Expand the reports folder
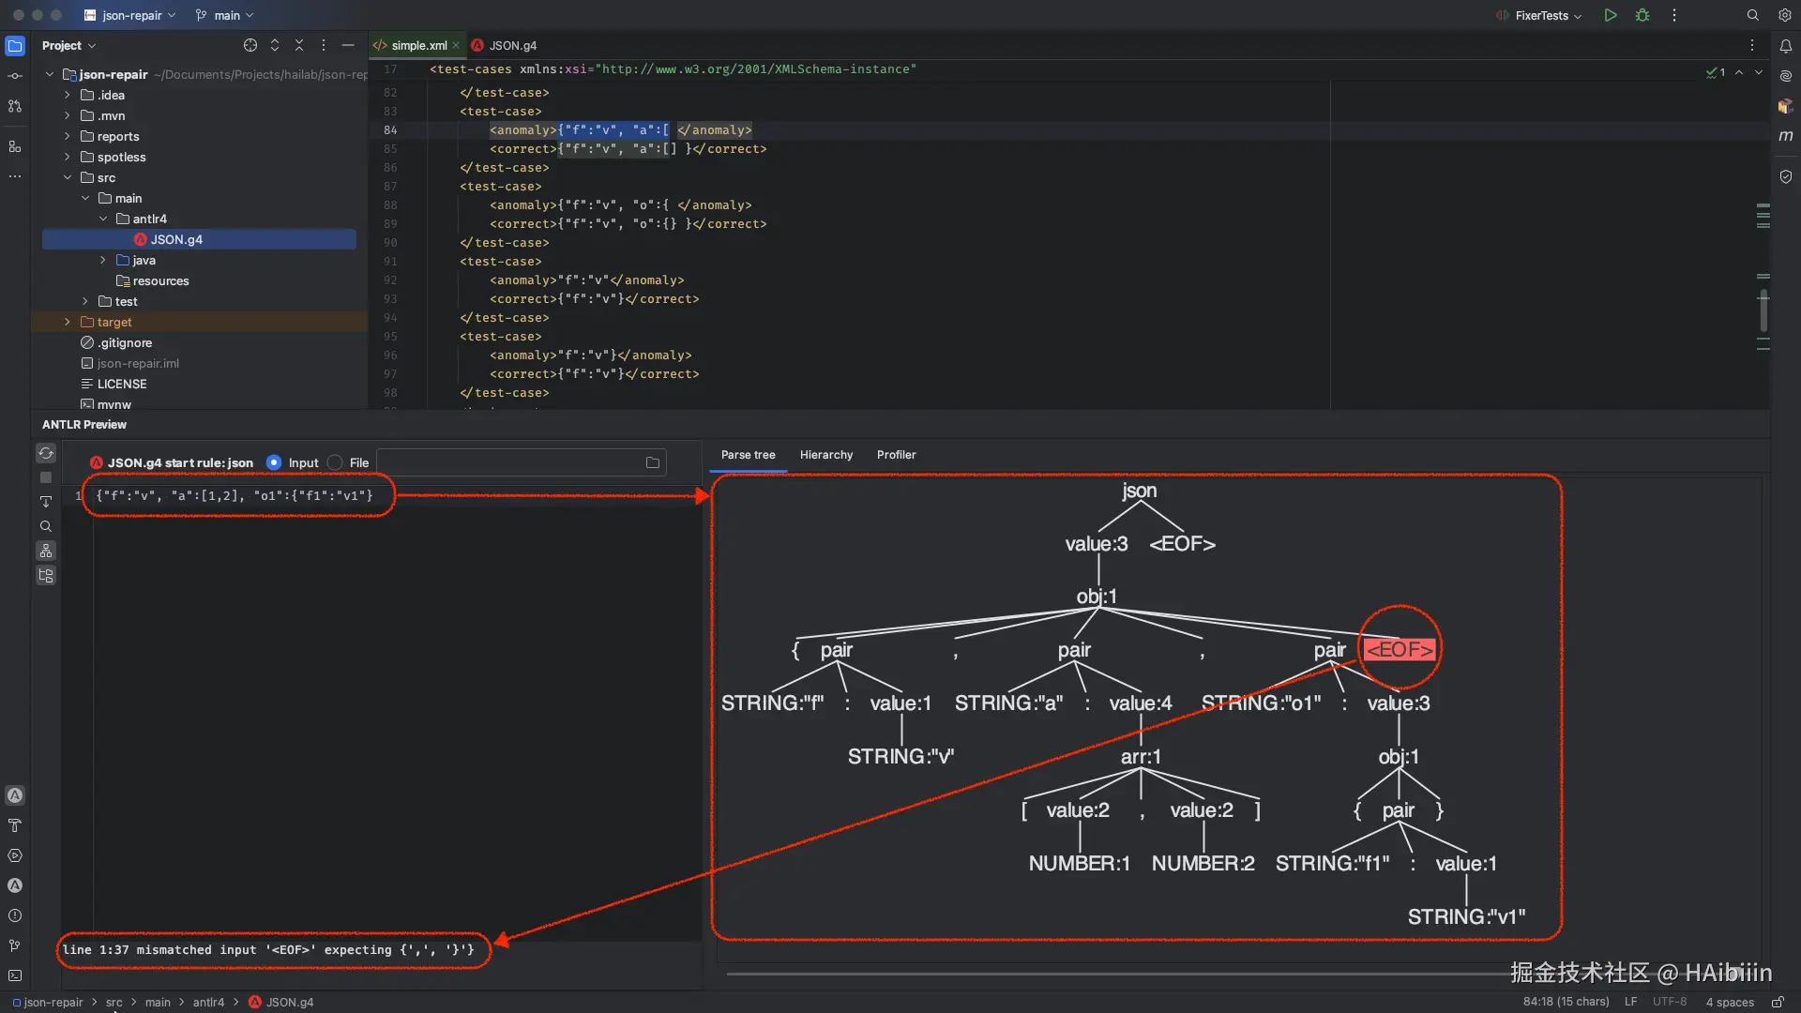The width and height of the screenshot is (1801, 1013). pos(67,136)
